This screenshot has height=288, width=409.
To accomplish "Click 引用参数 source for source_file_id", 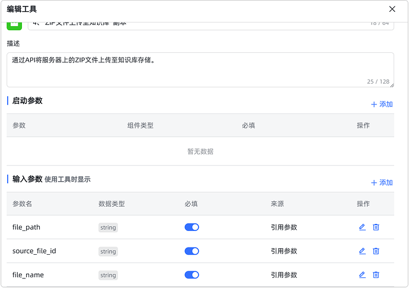I will [284, 251].
